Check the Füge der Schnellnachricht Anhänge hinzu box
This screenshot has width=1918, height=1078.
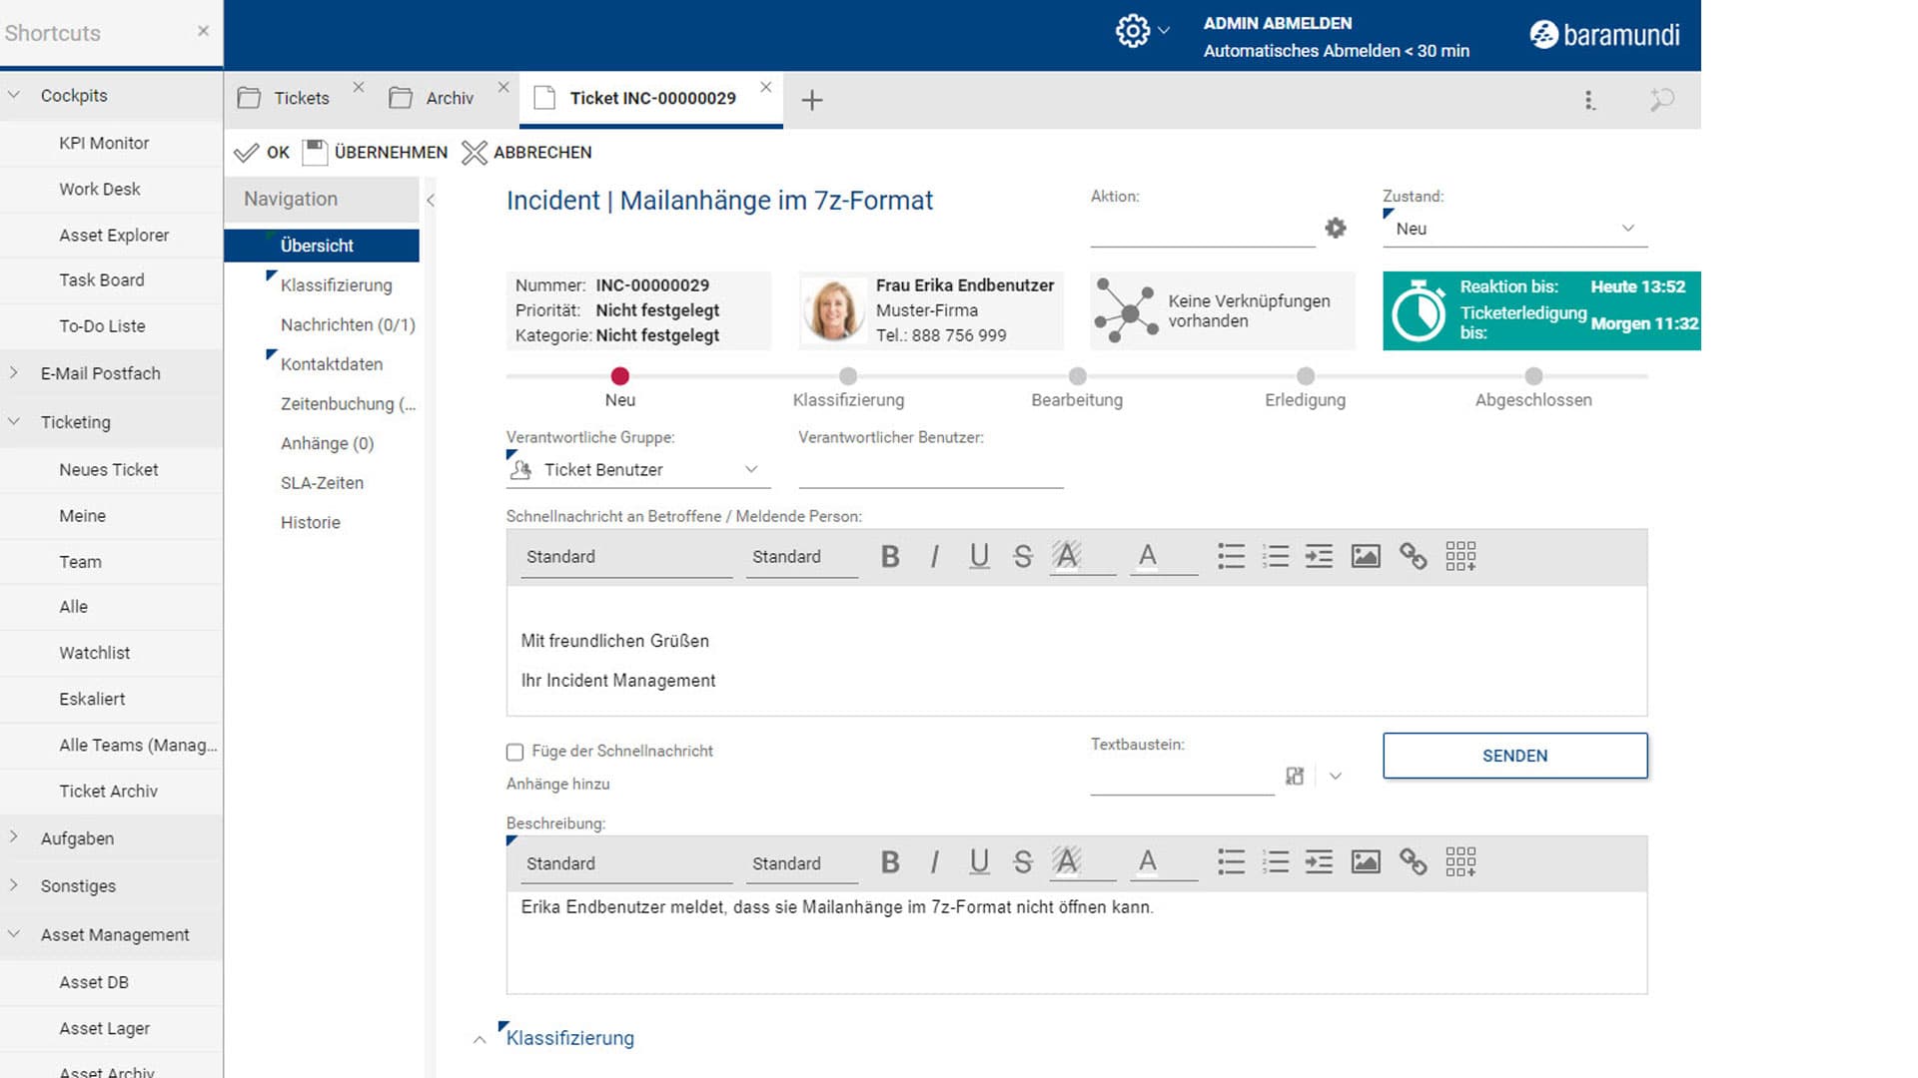[x=515, y=752]
